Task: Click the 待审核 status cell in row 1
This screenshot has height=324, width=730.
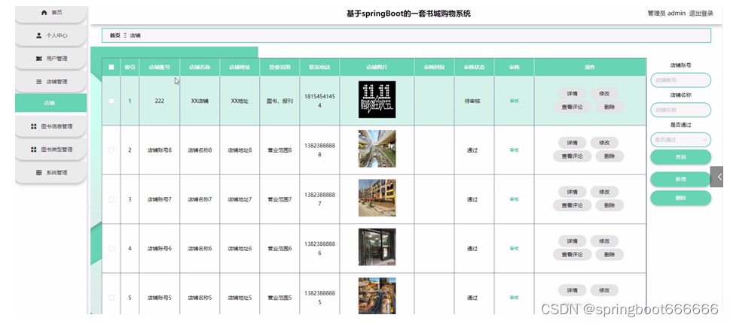Action: click(x=474, y=101)
